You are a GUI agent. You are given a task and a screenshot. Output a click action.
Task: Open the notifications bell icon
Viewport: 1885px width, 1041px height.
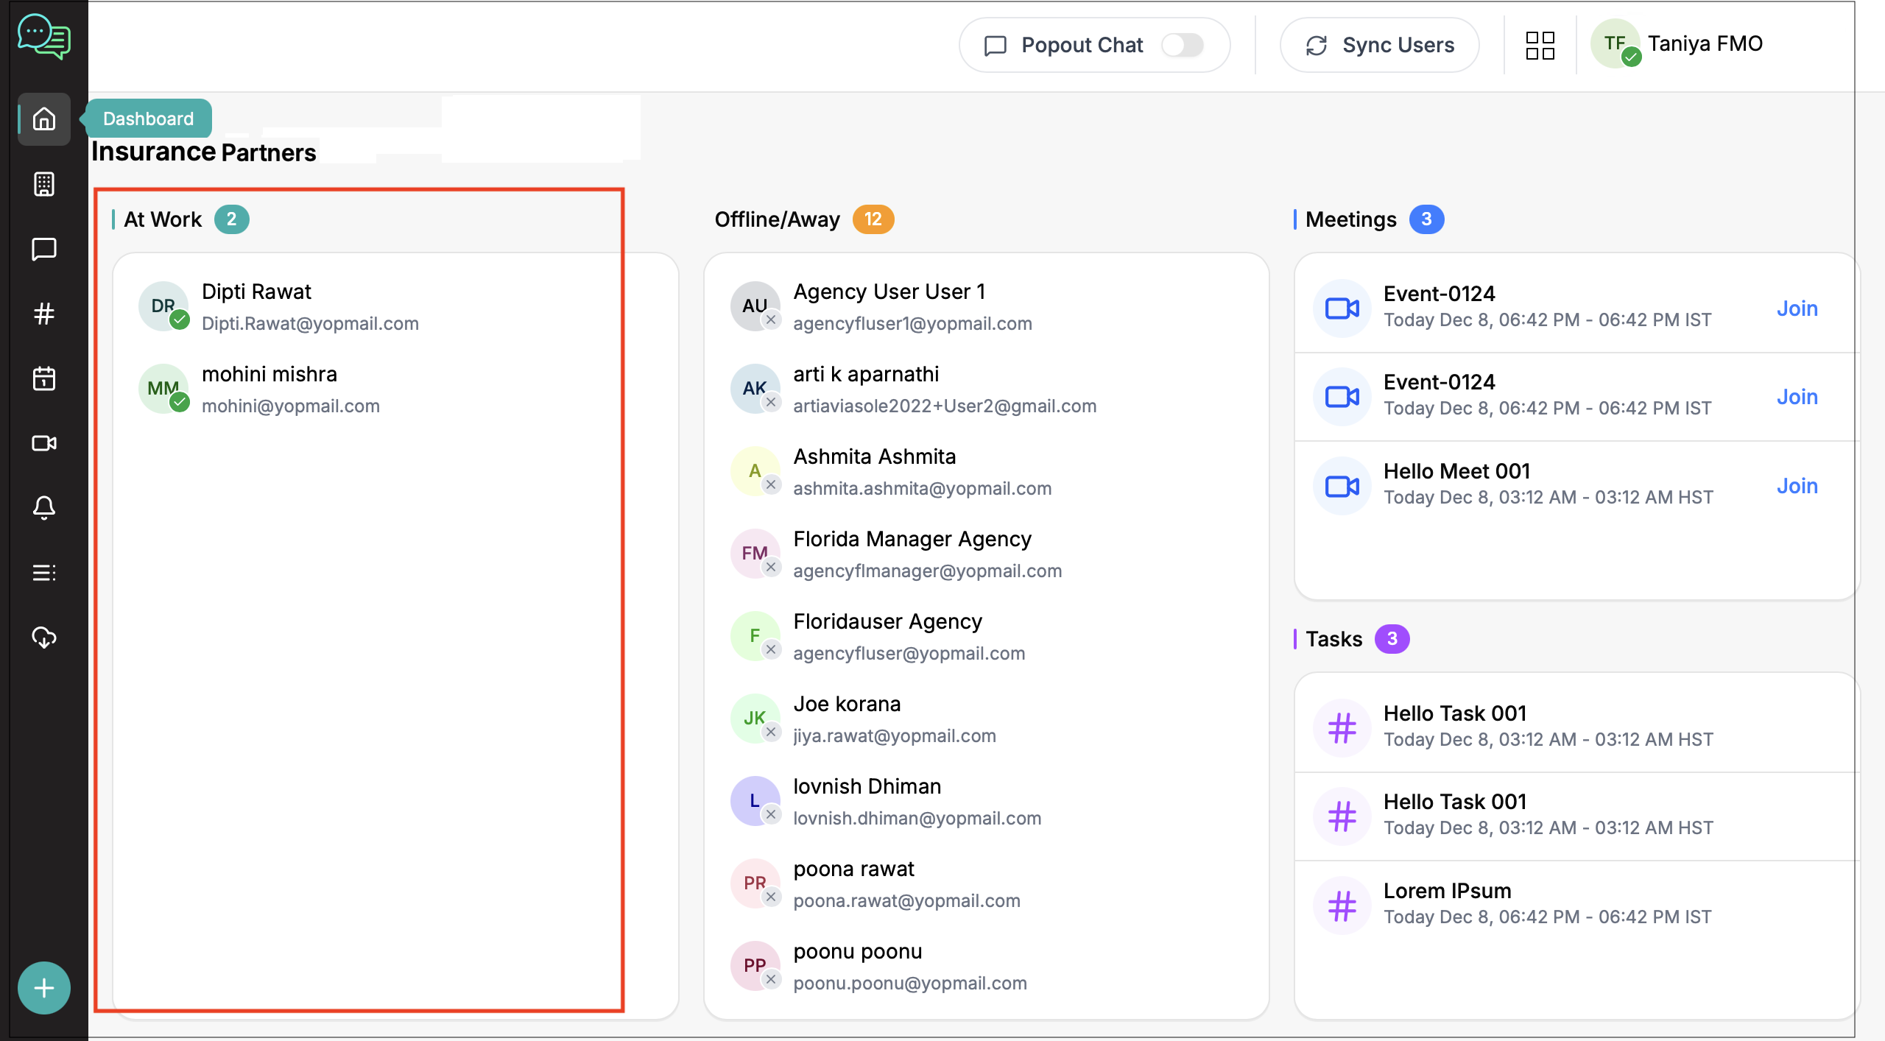(44, 508)
